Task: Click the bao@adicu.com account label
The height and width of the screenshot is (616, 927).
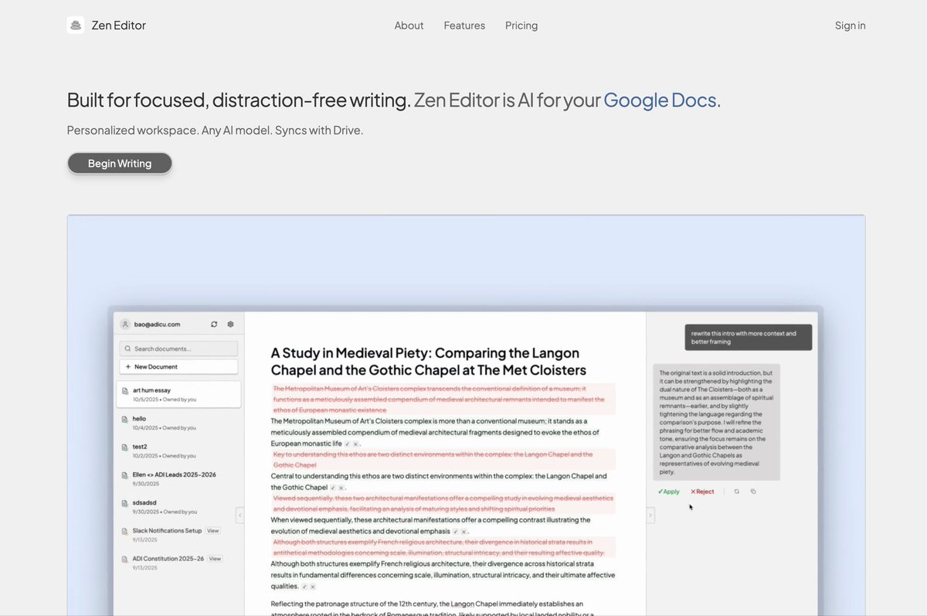Action: 157,324
